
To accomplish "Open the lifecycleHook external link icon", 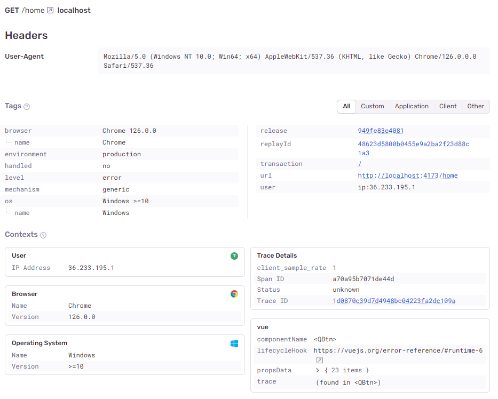I will tap(320, 360).
